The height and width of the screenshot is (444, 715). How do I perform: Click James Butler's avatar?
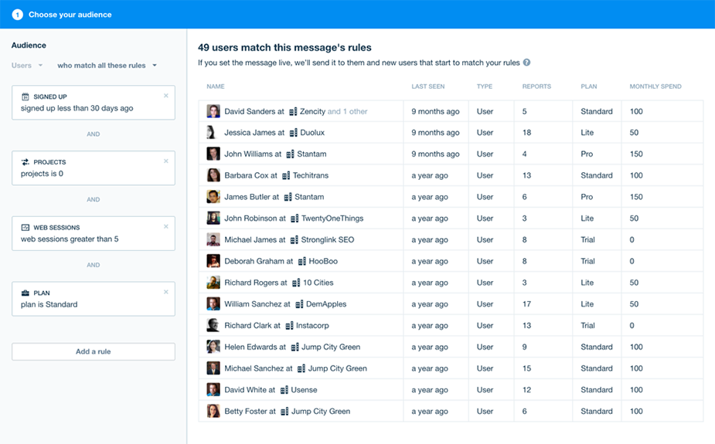click(x=213, y=197)
